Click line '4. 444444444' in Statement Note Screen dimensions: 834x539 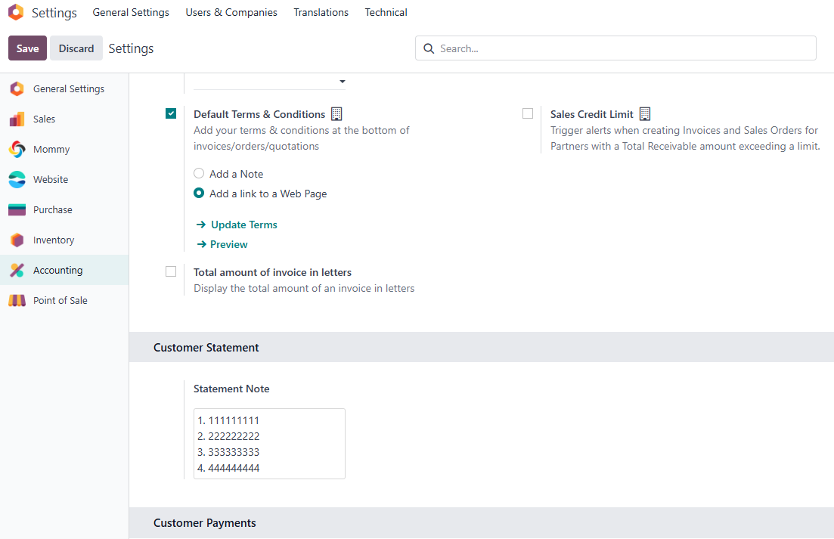coord(228,468)
